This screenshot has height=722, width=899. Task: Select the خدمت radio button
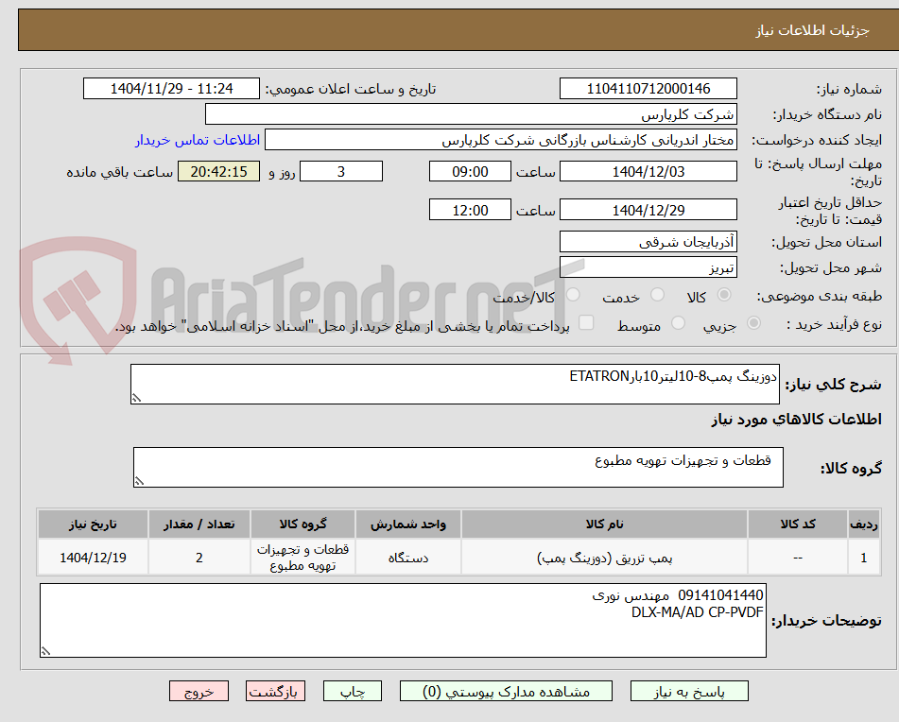657,295
